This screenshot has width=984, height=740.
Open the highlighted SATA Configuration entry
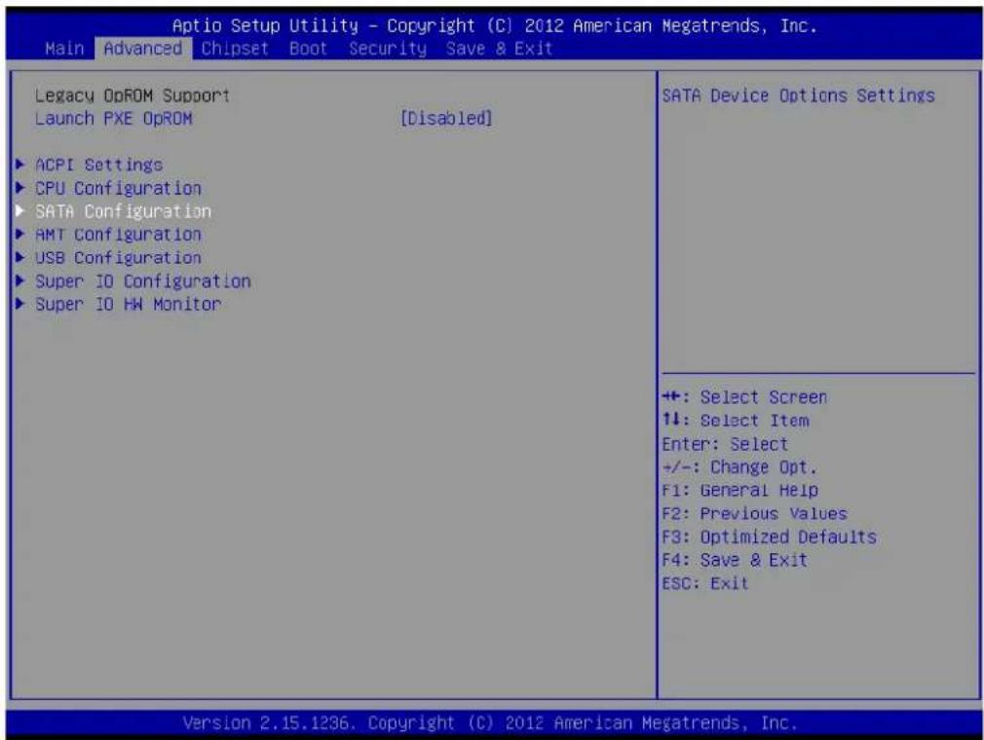point(123,210)
